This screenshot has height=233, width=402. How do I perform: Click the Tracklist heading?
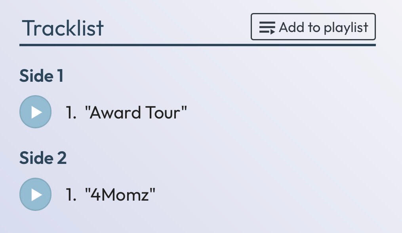point(63,28)
